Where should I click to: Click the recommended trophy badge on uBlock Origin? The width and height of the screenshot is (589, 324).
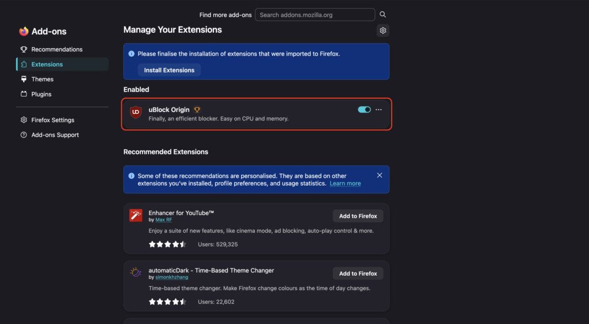click(x=197, y=110)
